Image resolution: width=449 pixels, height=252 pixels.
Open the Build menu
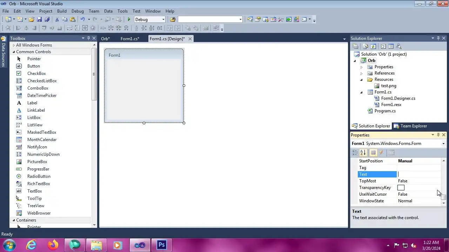(x=62, y=11)
